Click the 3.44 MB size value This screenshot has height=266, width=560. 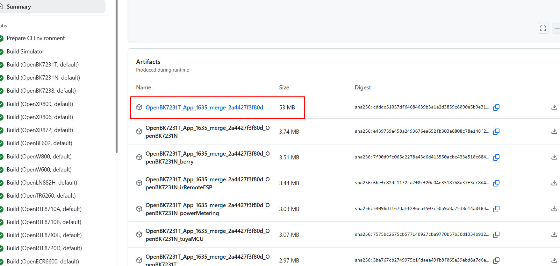click(289, 183)
